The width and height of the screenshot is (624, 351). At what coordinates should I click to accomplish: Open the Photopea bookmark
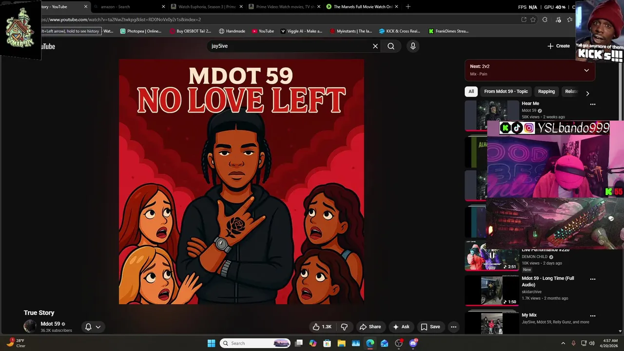pyautogui.click(x=140, y=31)
